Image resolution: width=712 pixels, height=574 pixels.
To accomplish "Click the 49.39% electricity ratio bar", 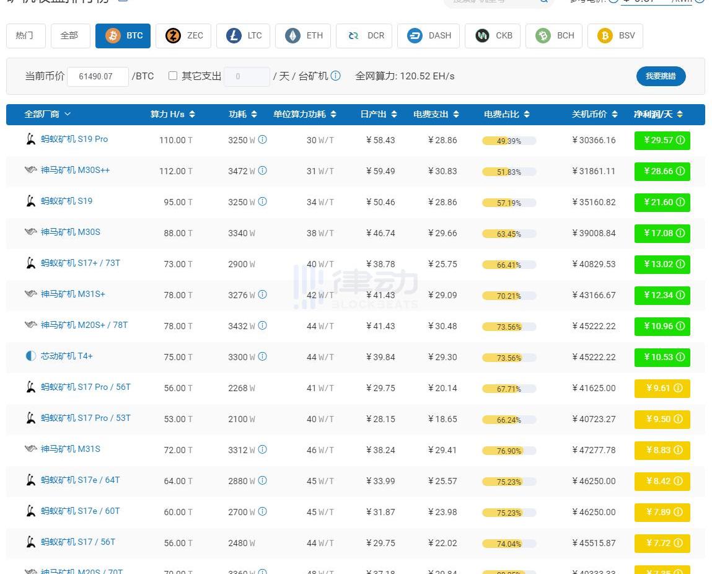I will 509,141.
